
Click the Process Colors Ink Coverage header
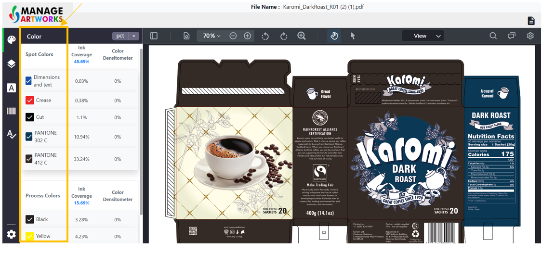click(x=81, y=192)
